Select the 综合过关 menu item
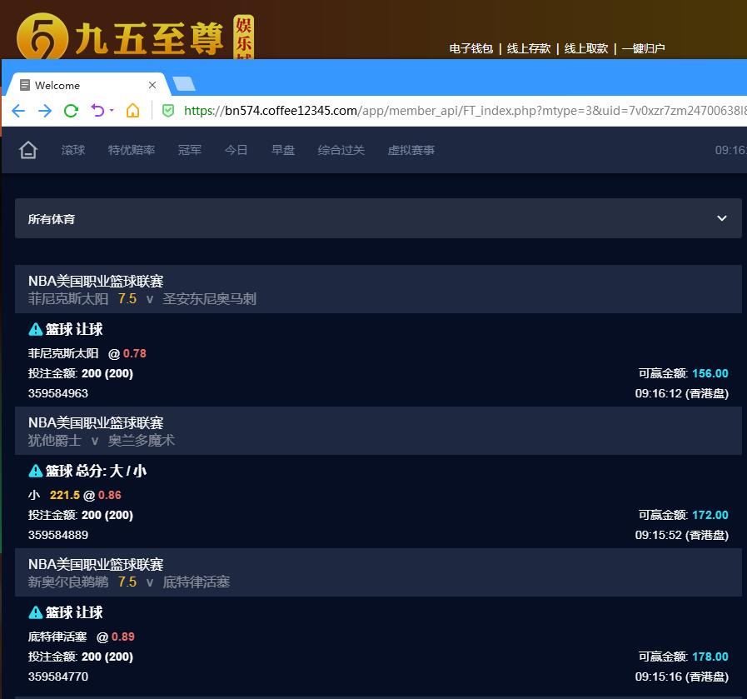Screen dimensions: 747x699 [341, 151]
